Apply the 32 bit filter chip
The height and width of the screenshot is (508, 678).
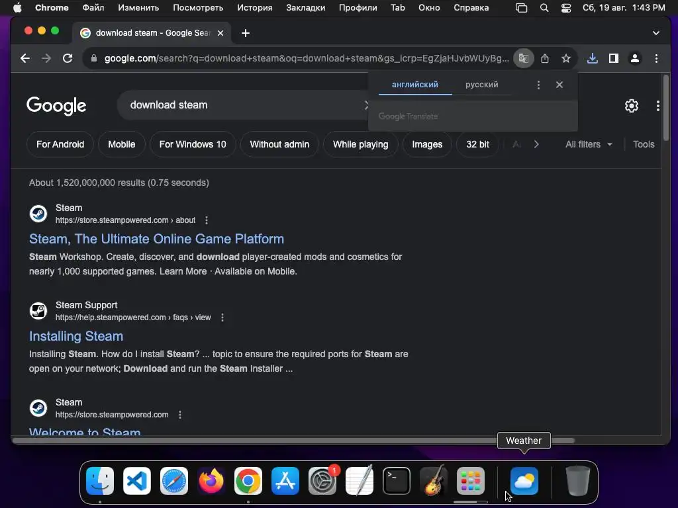point(478,144)
